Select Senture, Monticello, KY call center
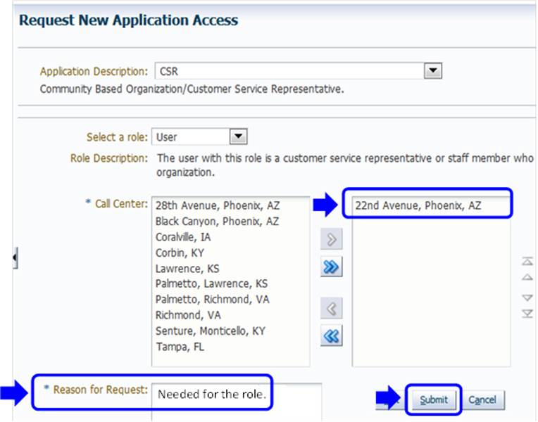The height and width of the screenshot is (422, 538). point(210,331)
